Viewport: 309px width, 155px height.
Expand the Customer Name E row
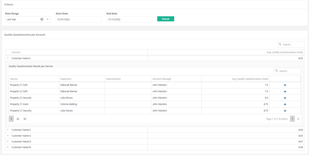click(x=8, y=130)
